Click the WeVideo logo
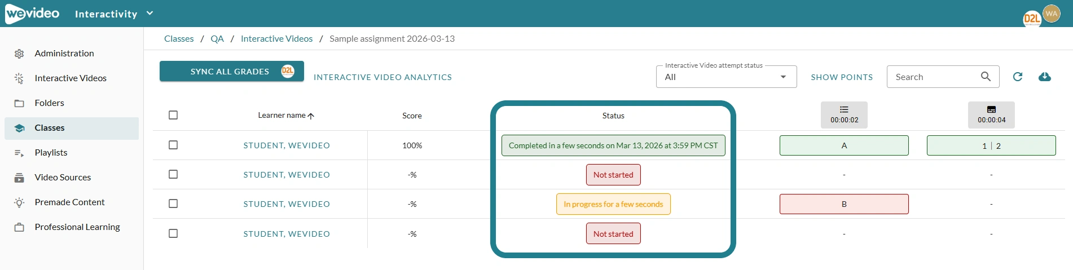 point(32,14)
